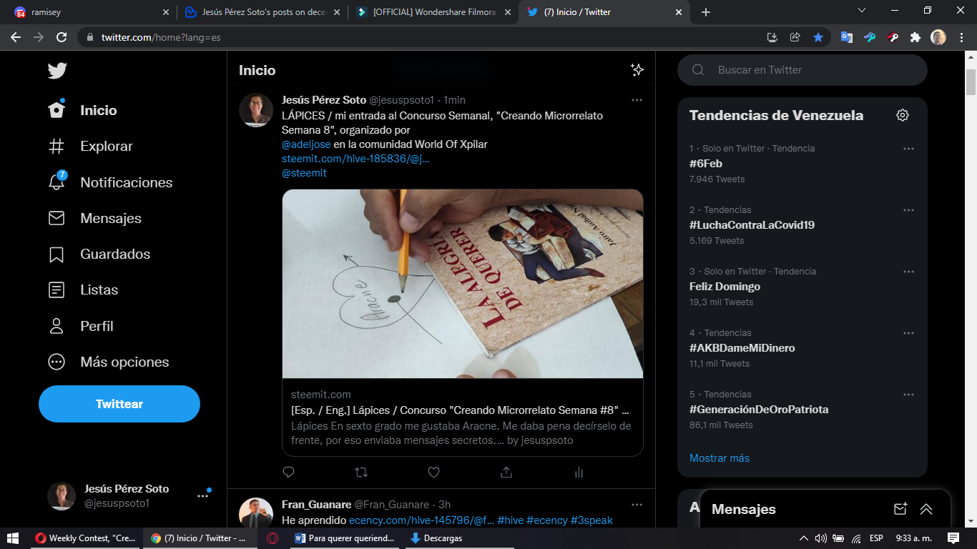Viewport: 977px width, 549px height.
Task: Switch to the Wondershare Filmora browser tab
Action: point(434,12)
